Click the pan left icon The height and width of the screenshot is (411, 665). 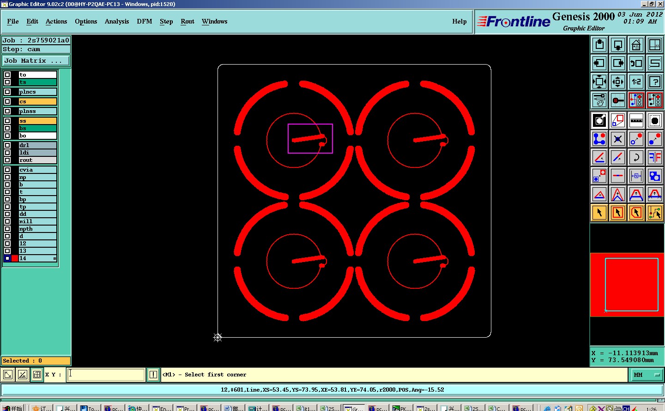(x=599, y=63)
